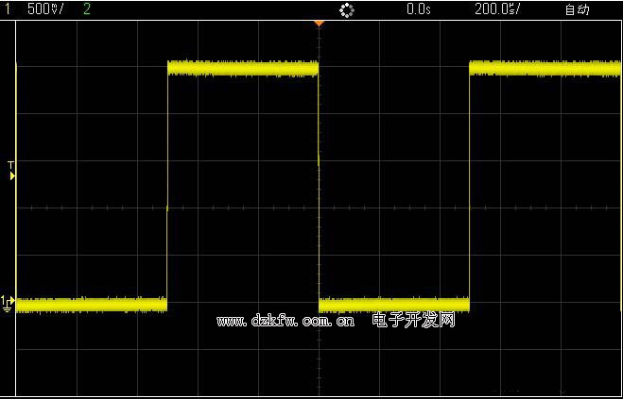Screen dimensions: 623x399
Task: Click the first high-level pulse top
Action: pyautogui.click(x=243, y=68)
